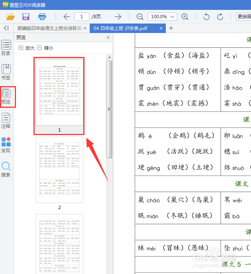Click the text 眠 mián in the document
251x274 pixels.
(148, 216)
